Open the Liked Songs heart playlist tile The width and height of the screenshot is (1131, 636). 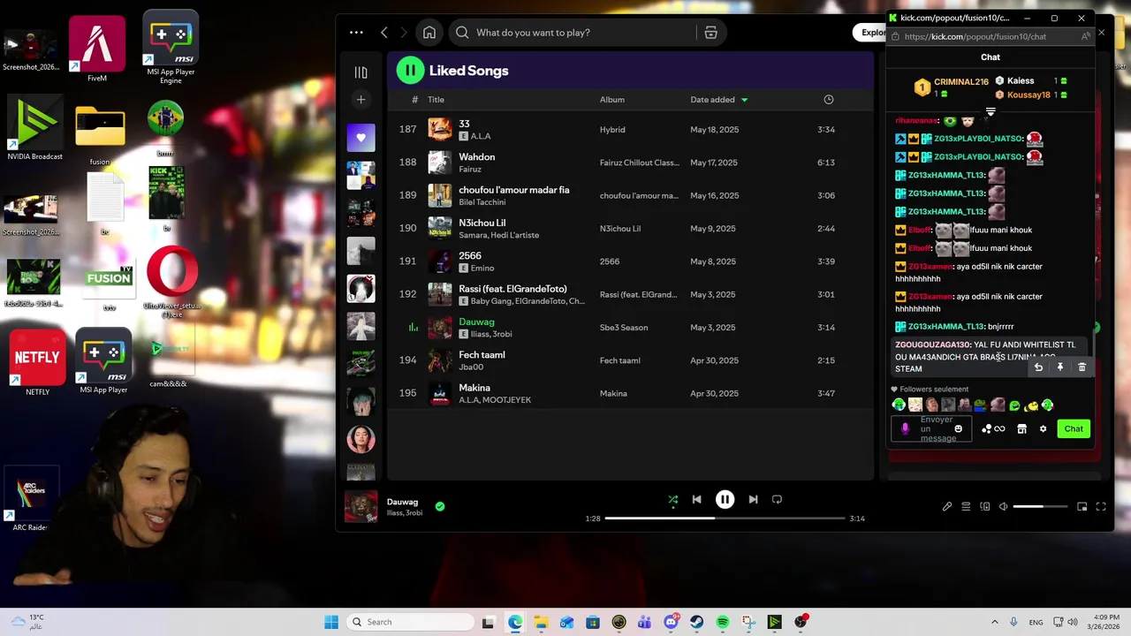pyautogui.click(x=361, y=137)
